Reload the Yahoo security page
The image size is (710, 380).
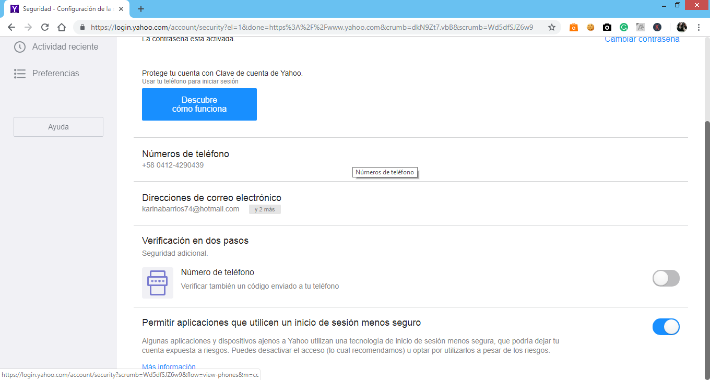45,27
